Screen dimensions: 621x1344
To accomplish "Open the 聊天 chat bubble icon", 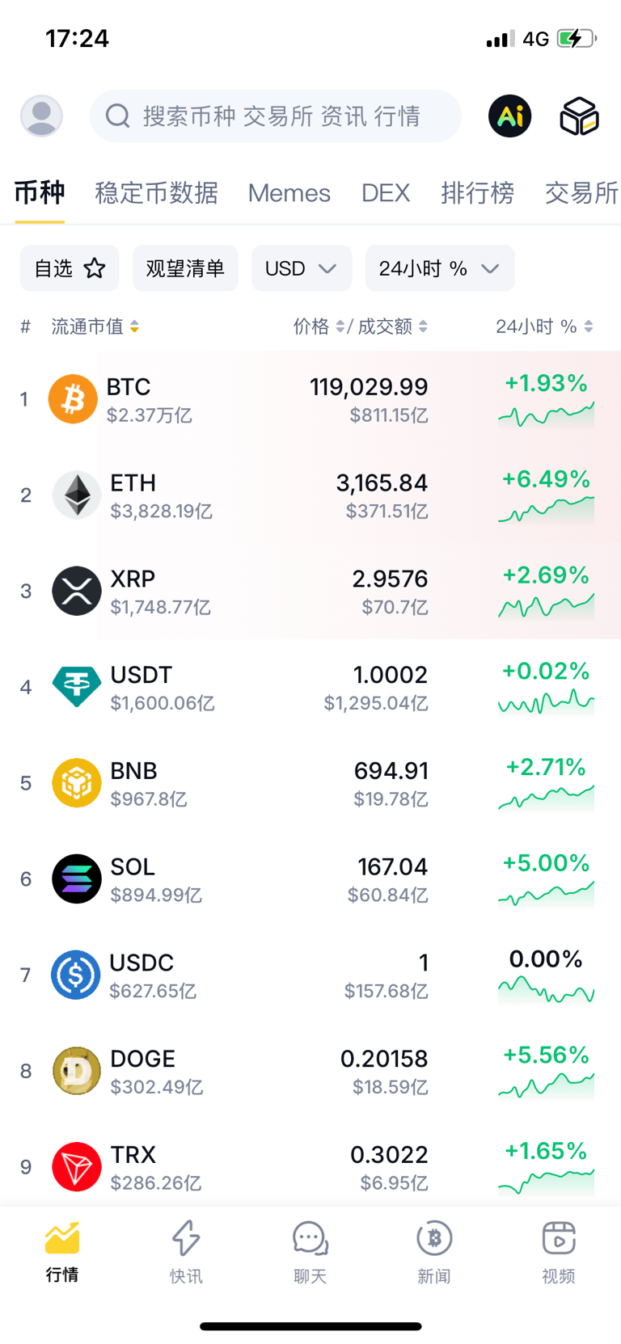I will pyautogui.click(x=310, y=1238).
